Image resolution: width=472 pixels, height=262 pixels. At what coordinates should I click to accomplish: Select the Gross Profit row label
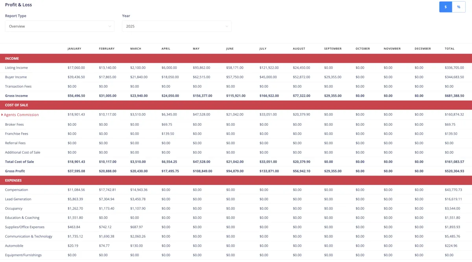coord(16,171)
